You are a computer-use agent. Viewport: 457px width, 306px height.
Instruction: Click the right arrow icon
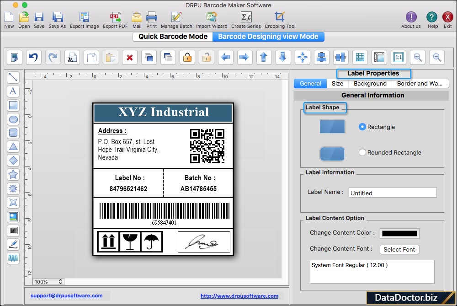point(244,57)
